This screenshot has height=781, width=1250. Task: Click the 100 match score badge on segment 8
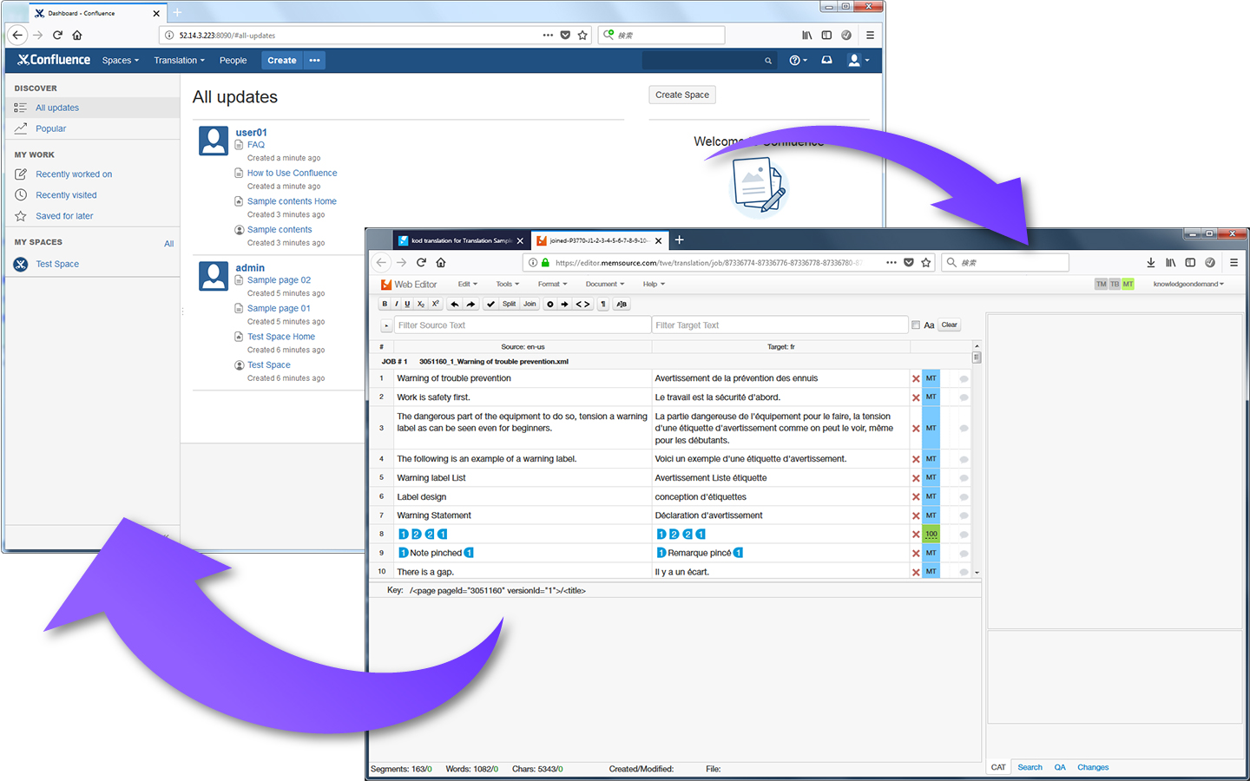point(931,534)
